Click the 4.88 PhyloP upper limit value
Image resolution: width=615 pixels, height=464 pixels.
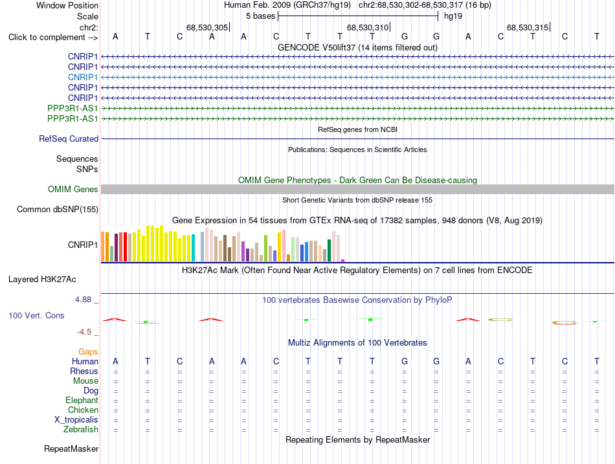pyautogui.click(x=83, y=300)
